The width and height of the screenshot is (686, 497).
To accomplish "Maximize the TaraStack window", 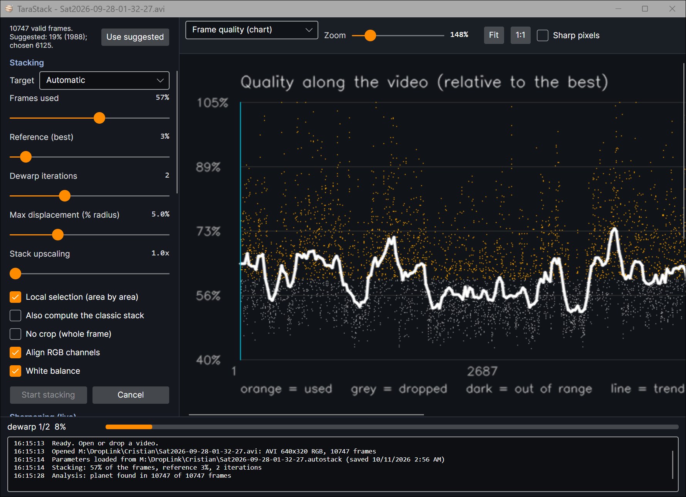I will [645, 8].
